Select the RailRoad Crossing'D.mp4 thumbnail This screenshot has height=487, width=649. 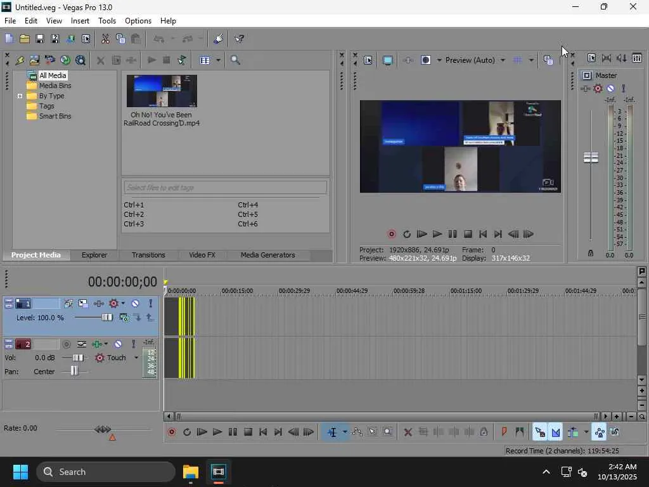(162, 91)
